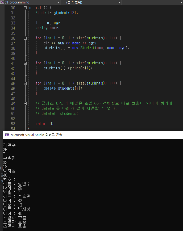183x231 pixels.
Task: Click the 'return 0;' statement
Action: [44, 124]
